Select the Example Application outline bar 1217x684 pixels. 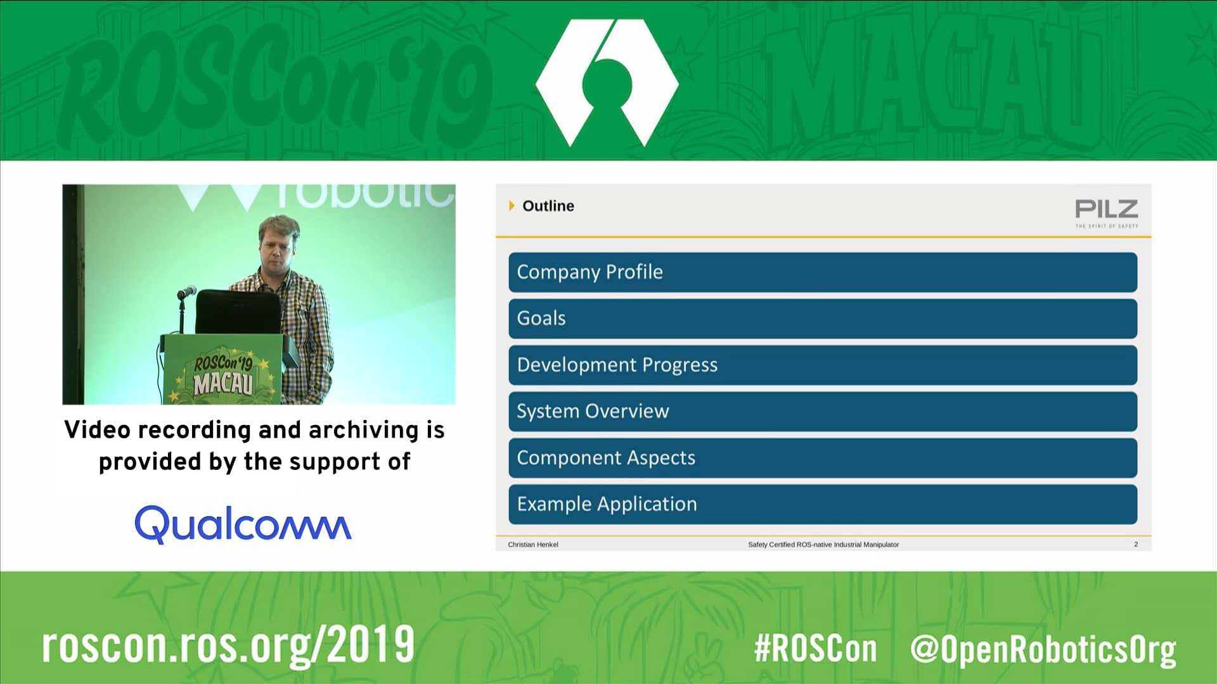(x=823, y=504)
